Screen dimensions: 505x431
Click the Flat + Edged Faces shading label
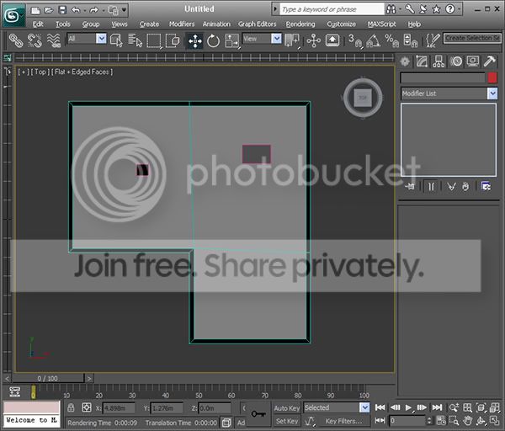(x=82, y=72)
